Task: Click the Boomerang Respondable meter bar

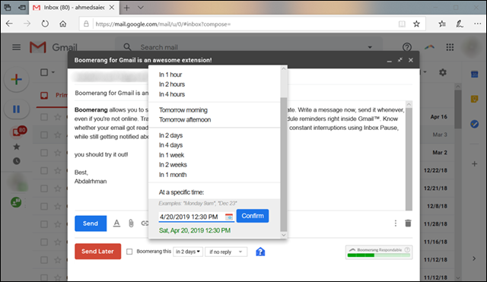Action: coord(379,255)
